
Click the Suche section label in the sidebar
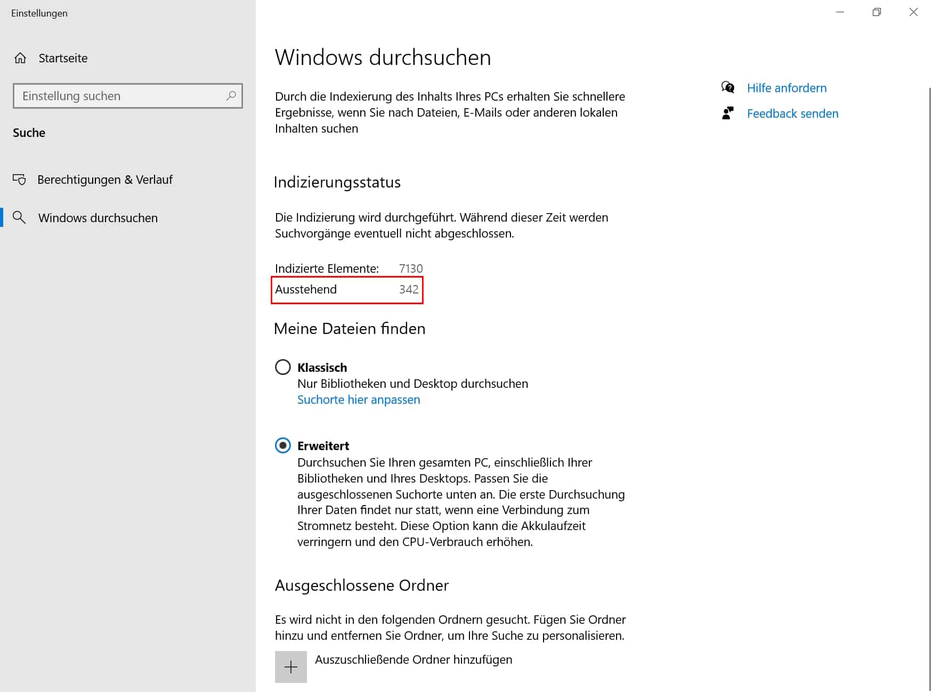pos(29,133)
